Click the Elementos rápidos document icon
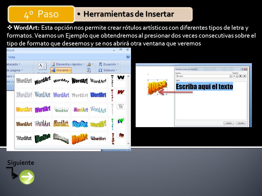This screenshot has width=262, height=196. [53, 64]
